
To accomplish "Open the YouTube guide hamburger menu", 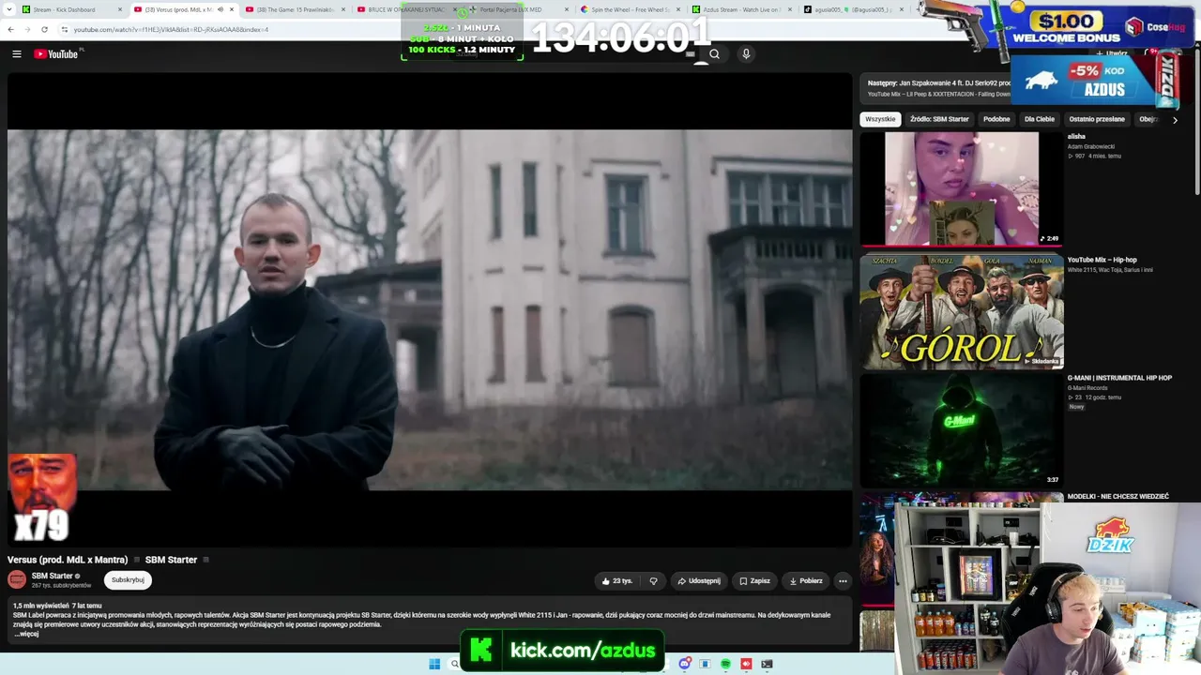I will [17, 54].
